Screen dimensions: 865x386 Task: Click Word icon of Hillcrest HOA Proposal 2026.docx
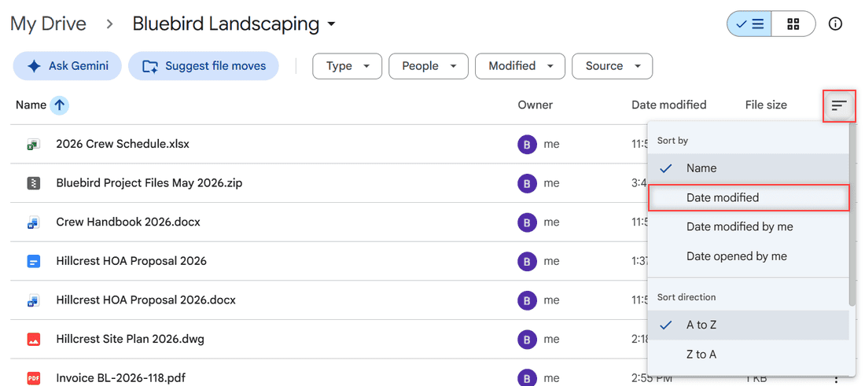(x=34, y=300)
